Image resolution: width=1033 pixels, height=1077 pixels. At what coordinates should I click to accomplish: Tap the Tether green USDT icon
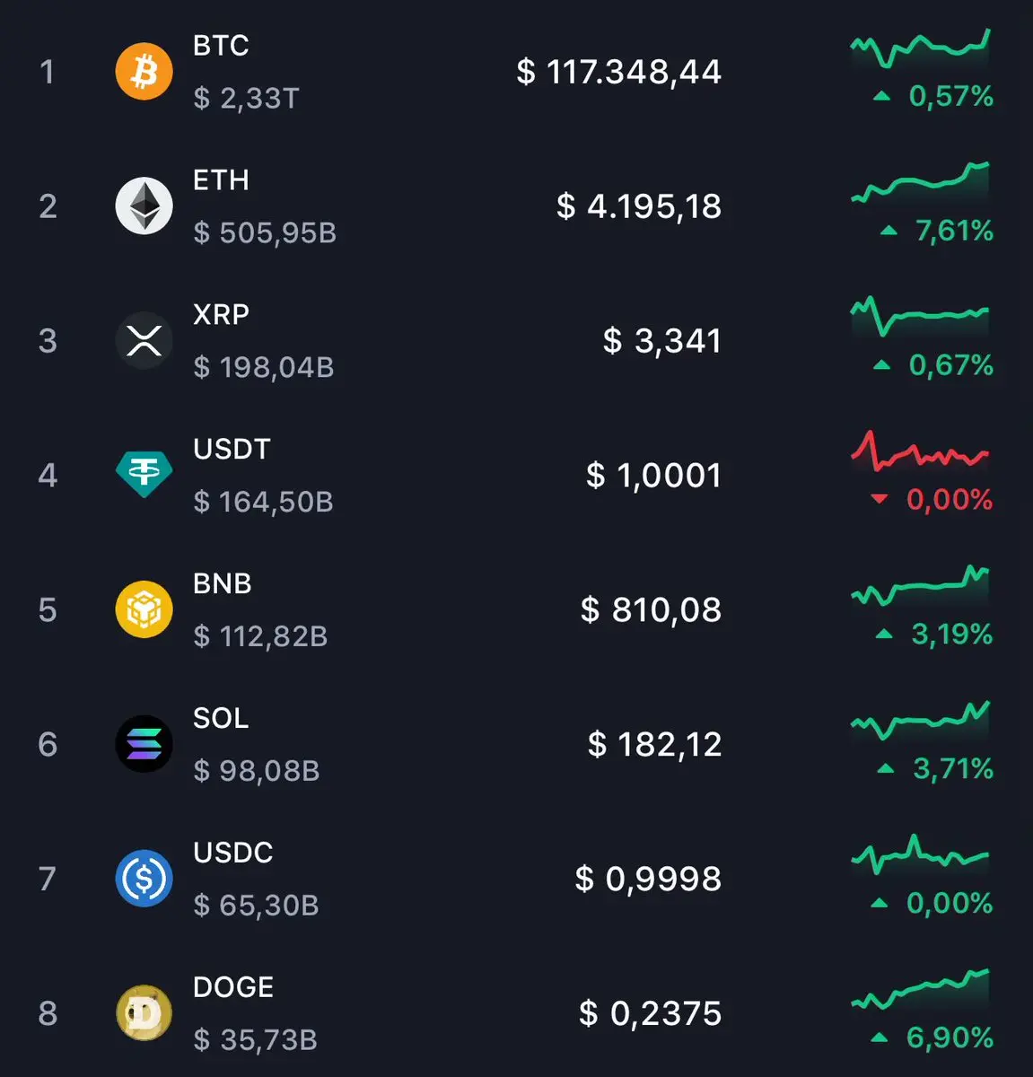click(144, 474)
